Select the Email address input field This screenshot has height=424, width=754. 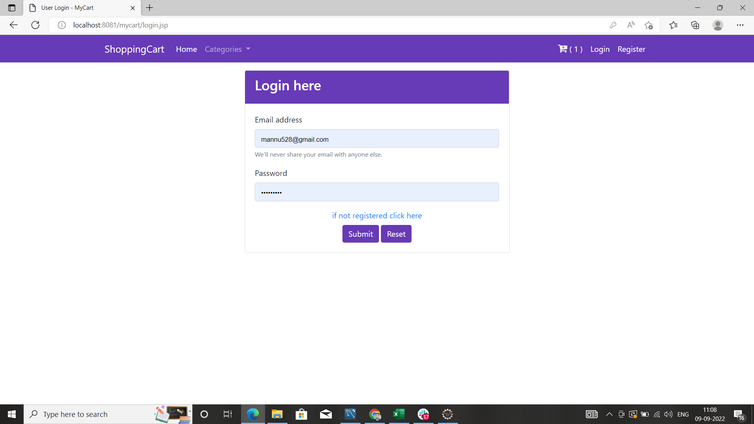(377, 139)
